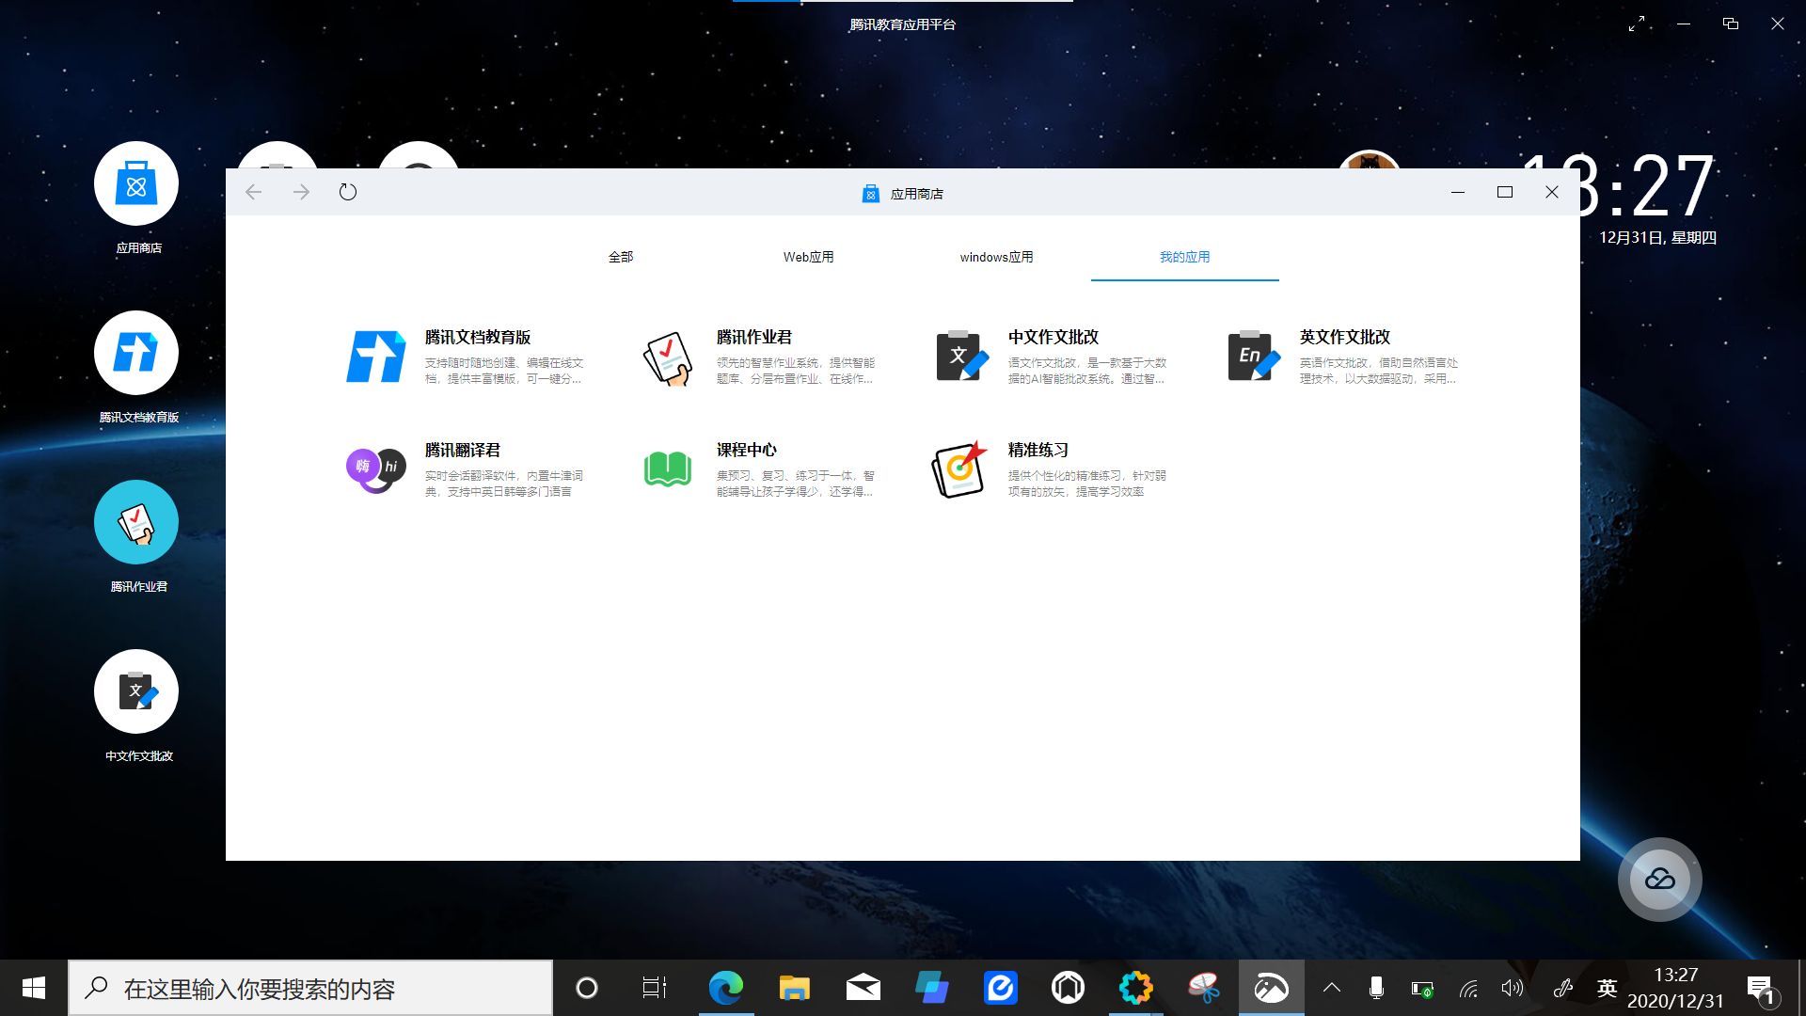
Task: Click 课程中心 title text
Action: (x=747, y=450)
